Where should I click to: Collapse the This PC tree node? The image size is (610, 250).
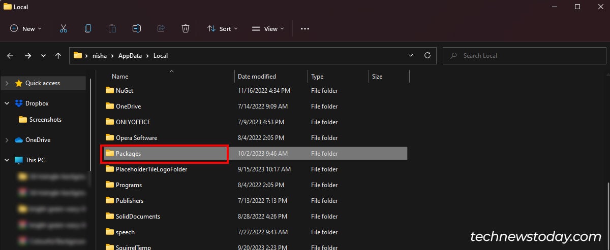(7, 160)
